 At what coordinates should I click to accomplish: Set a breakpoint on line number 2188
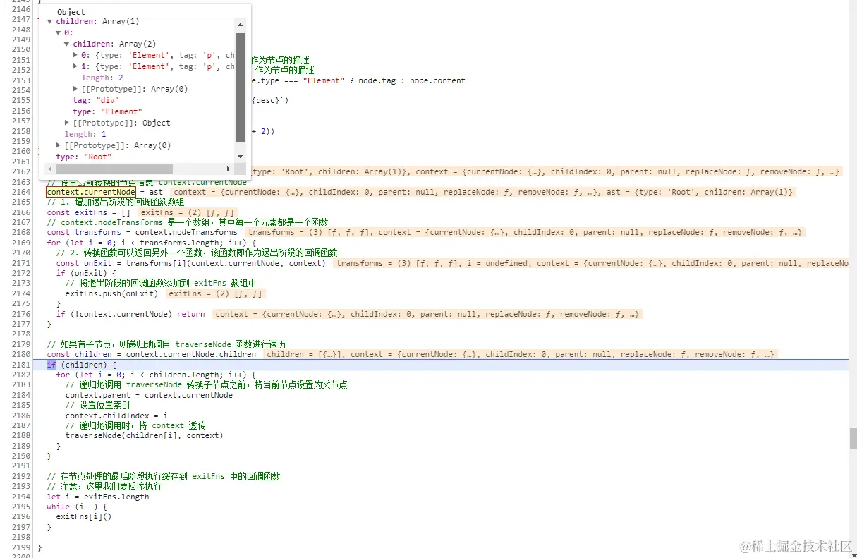[x=21, y=435]
